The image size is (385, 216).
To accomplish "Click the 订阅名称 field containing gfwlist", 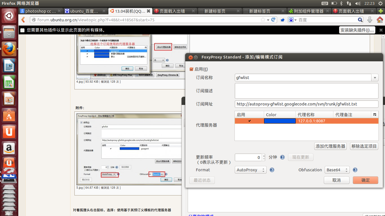I will [303, 78].
